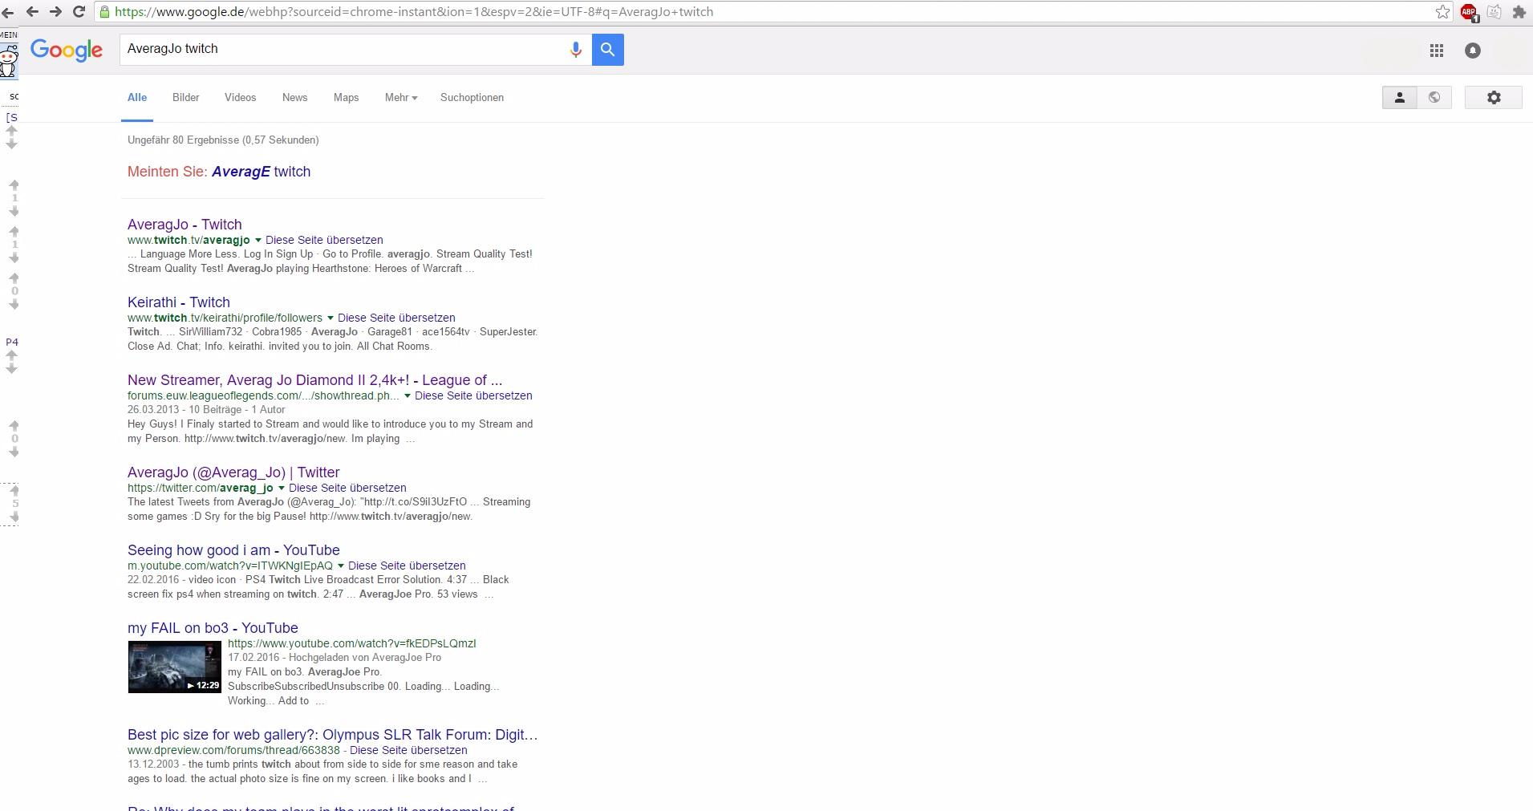Translate the League of Legends forum page
The height and width of the screenshot is (811, 1533).
coord(473,395)
